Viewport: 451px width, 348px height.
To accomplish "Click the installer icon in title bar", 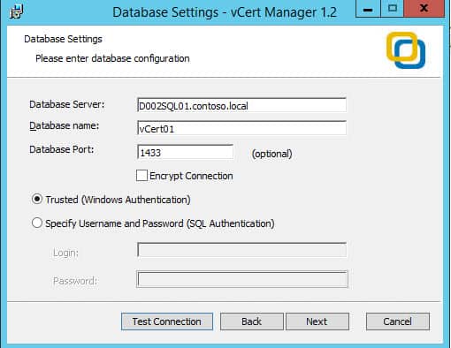I will tap(16, 11).
